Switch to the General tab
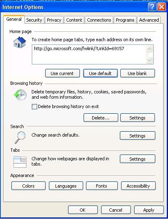Image resolution: width=168 pixels, height=219 pixels. (x=14, y=19)
